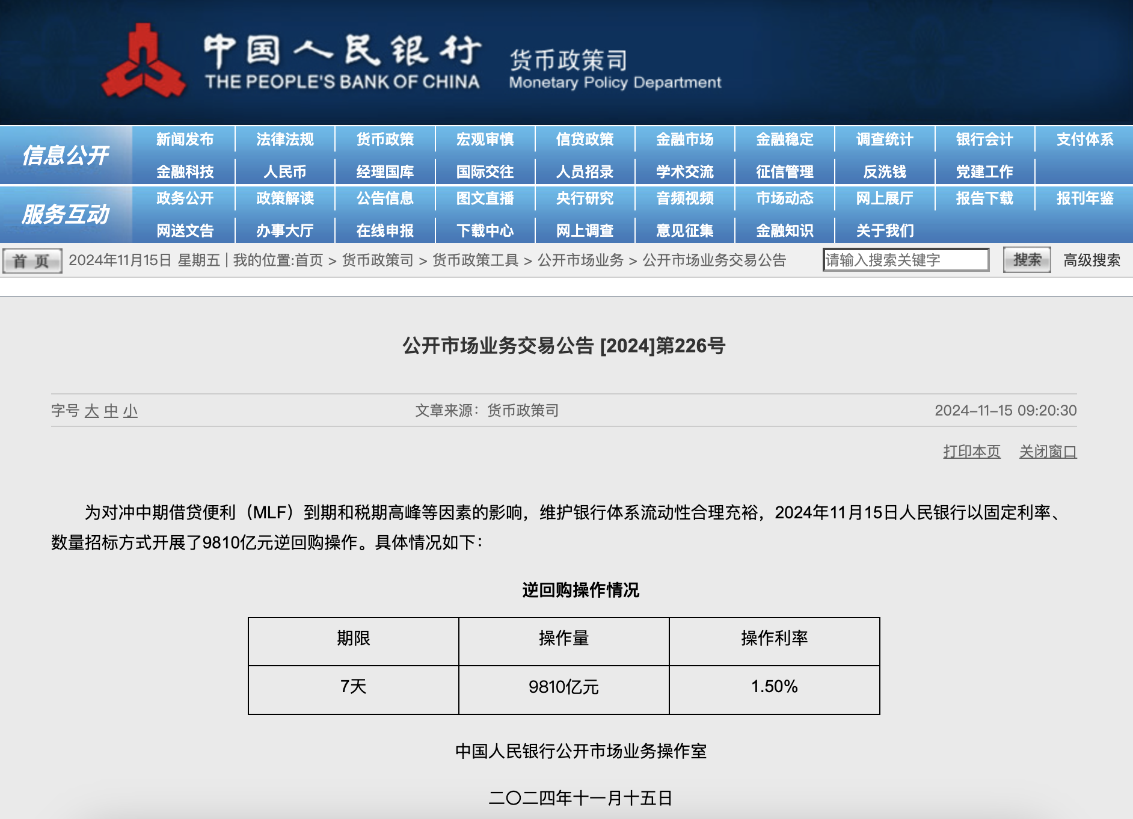Open 人民币 navigation item

pyautogui.click(x=285, y=172)
